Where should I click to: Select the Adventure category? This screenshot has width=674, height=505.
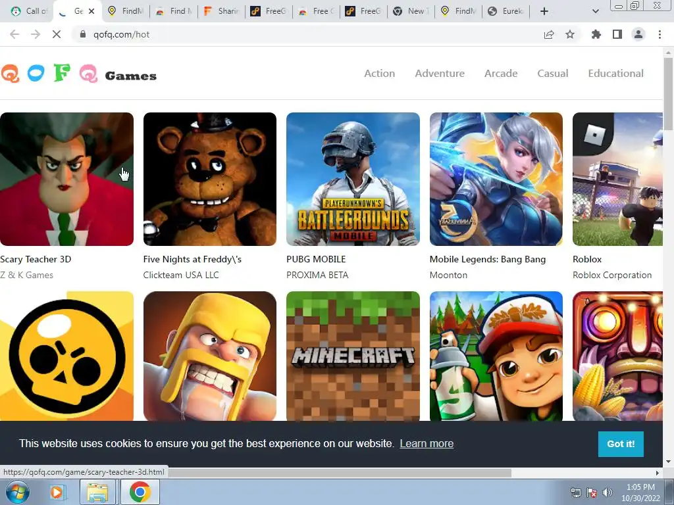(x=440, y=74)
